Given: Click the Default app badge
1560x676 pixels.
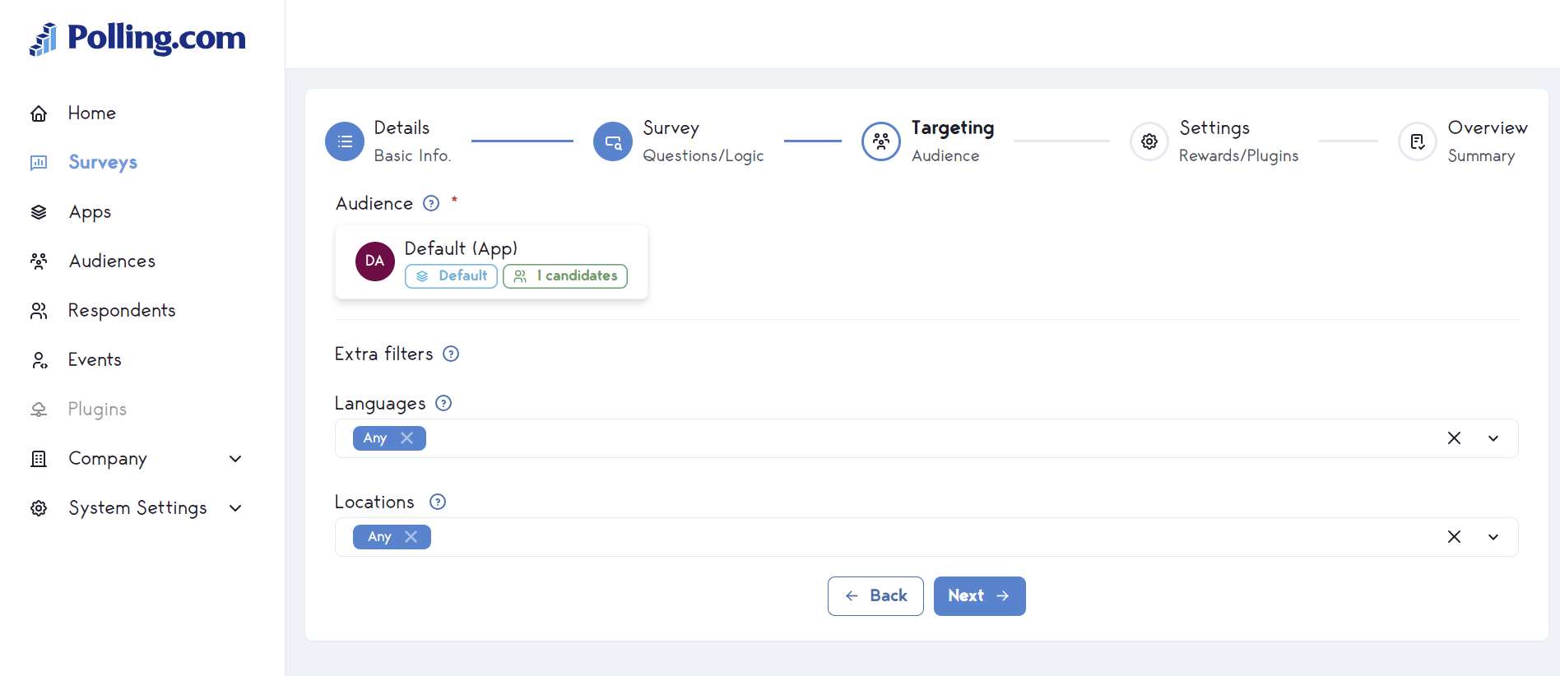Looking at the screenshot, I should coord(451,276).
